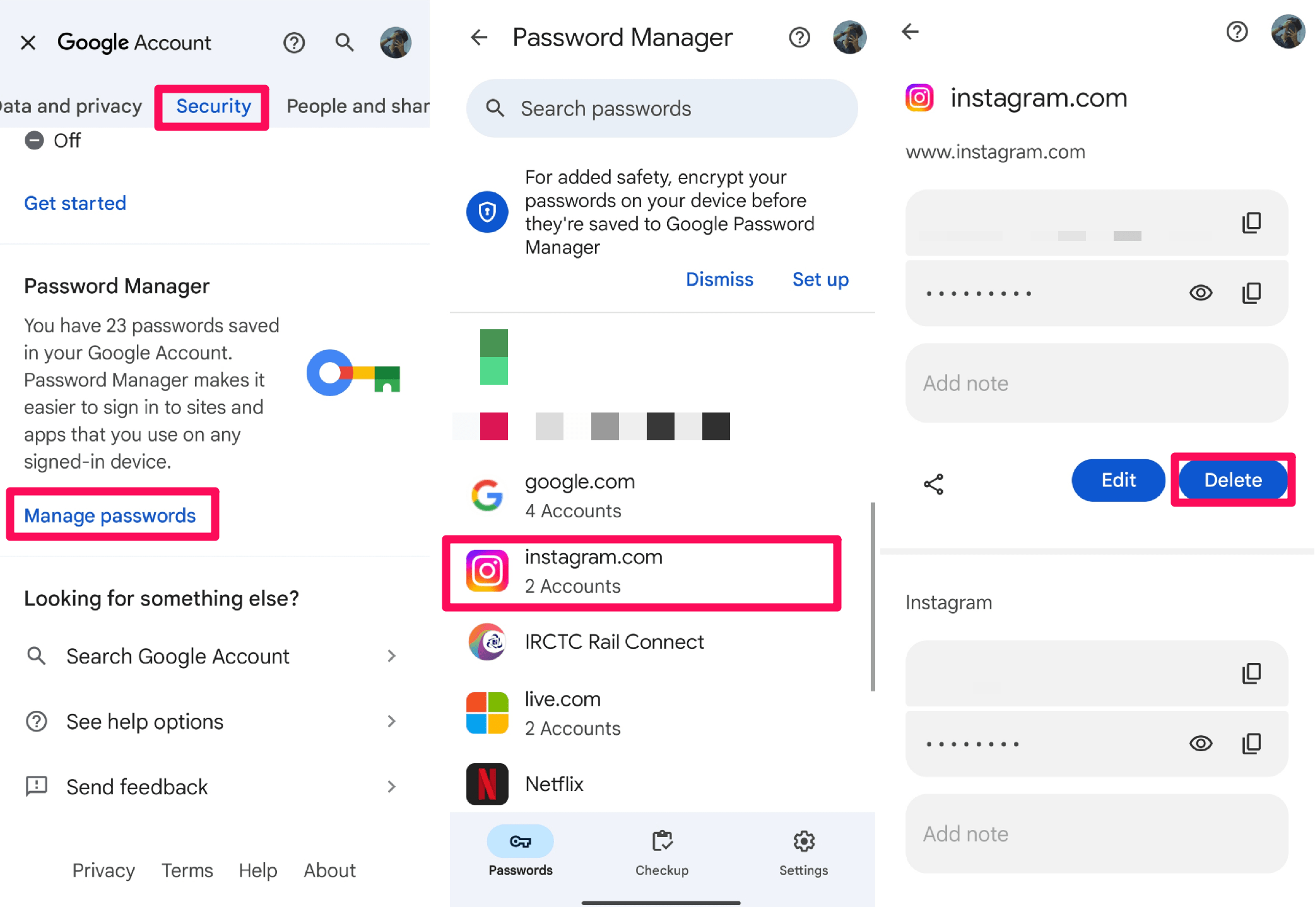Click the Search passwords input field
The height and width of the screenshot is (907, 1315).
coord(663,109)
